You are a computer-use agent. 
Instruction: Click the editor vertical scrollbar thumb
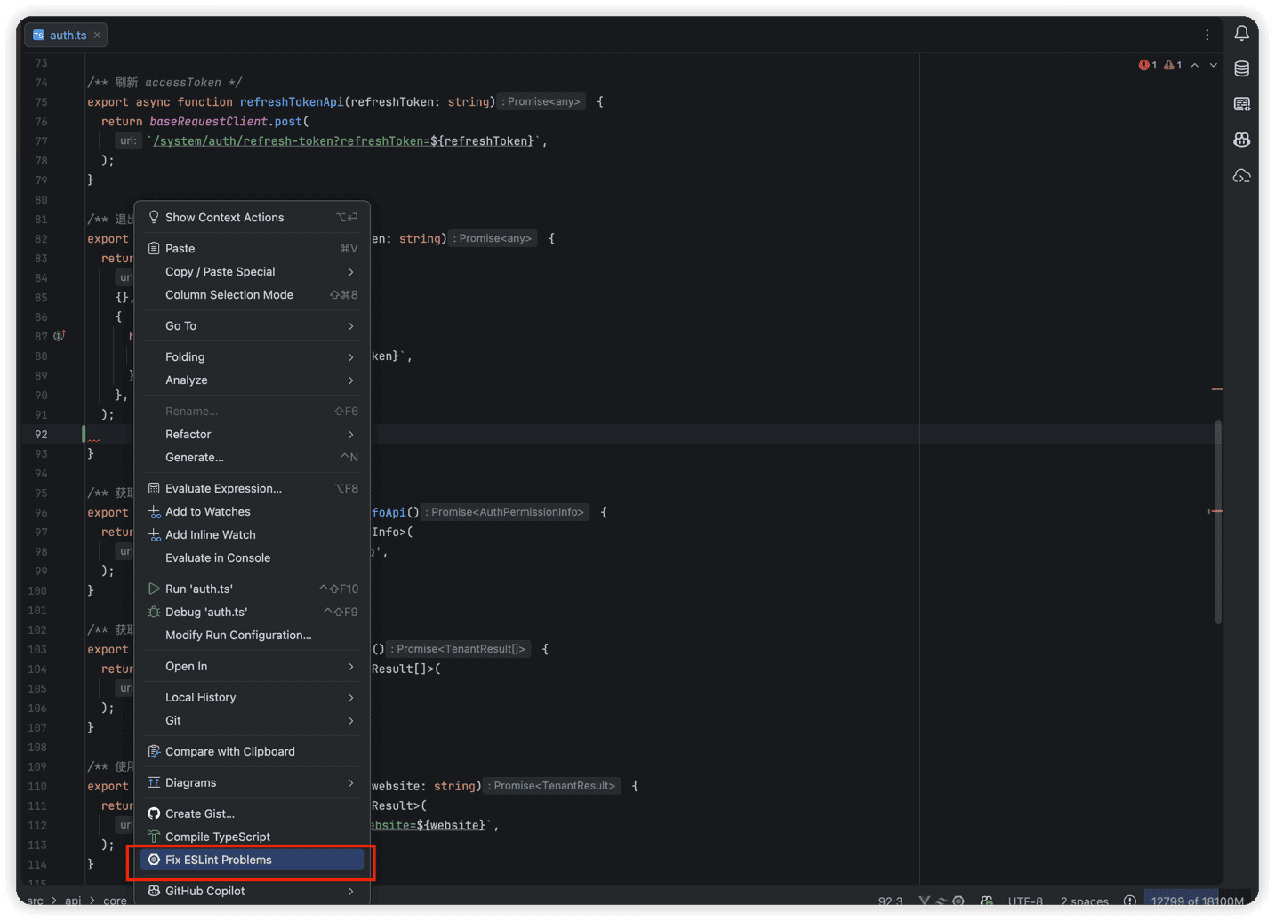pyautogui.click(x=1217, y=523)
